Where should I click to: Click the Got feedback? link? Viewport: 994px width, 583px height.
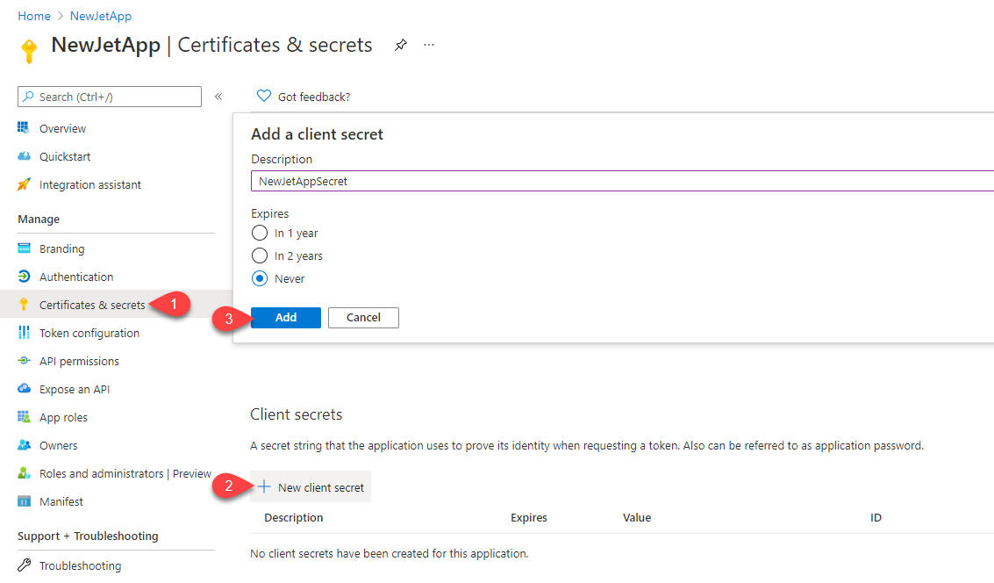314,97
